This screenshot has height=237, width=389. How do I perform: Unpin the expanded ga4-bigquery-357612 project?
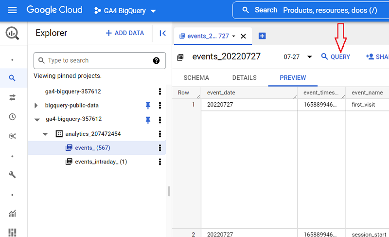(x=148, y=120)
